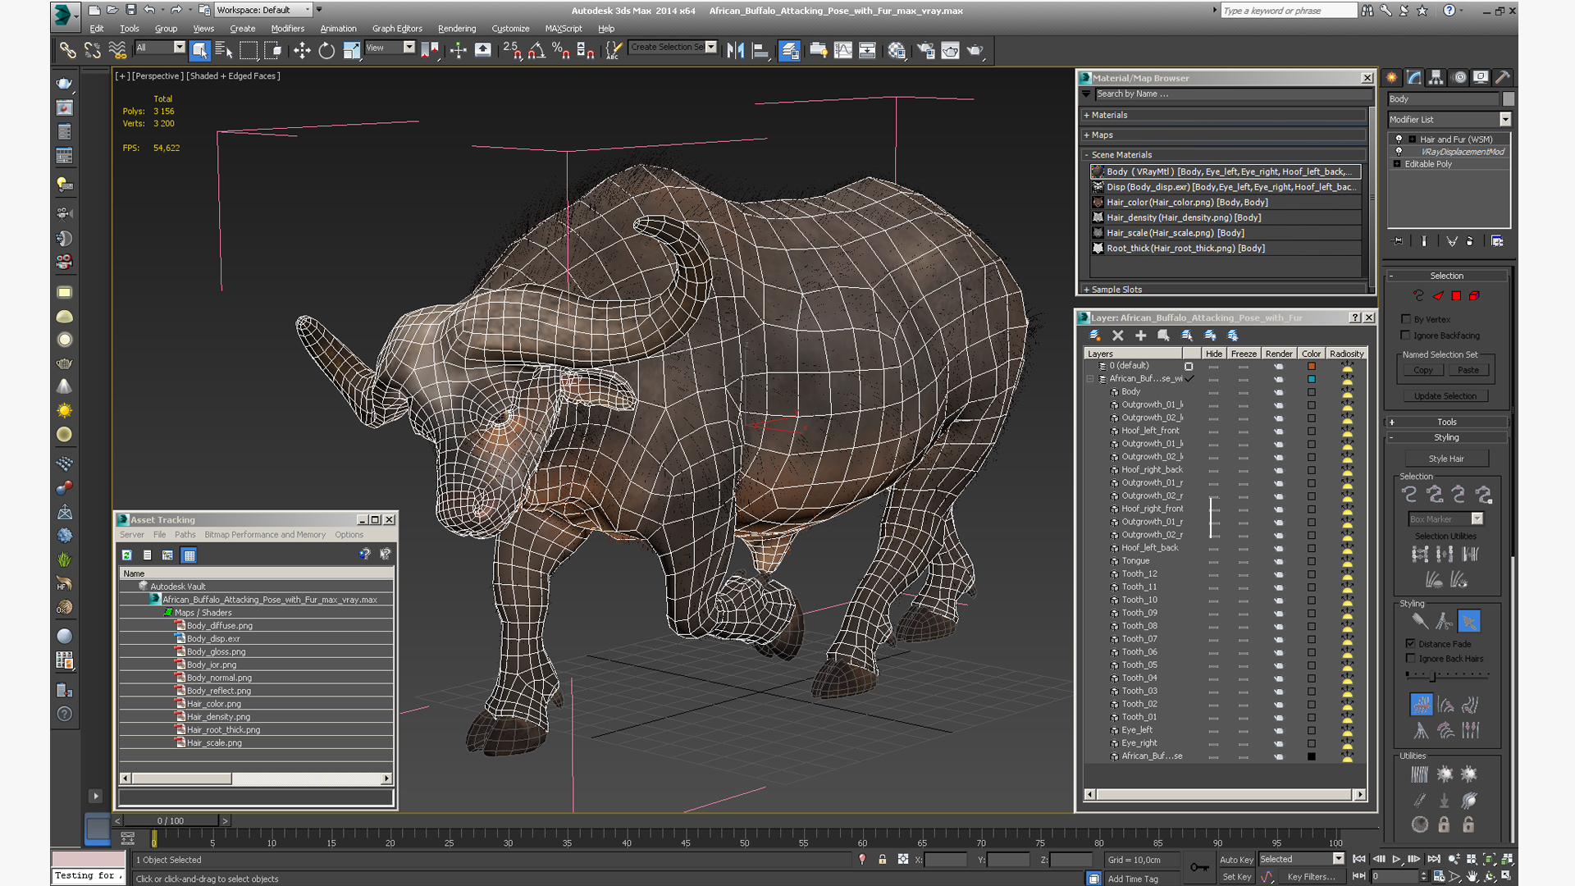
Task: Click the Play Animation button
Action: [x=1396, y=859]
